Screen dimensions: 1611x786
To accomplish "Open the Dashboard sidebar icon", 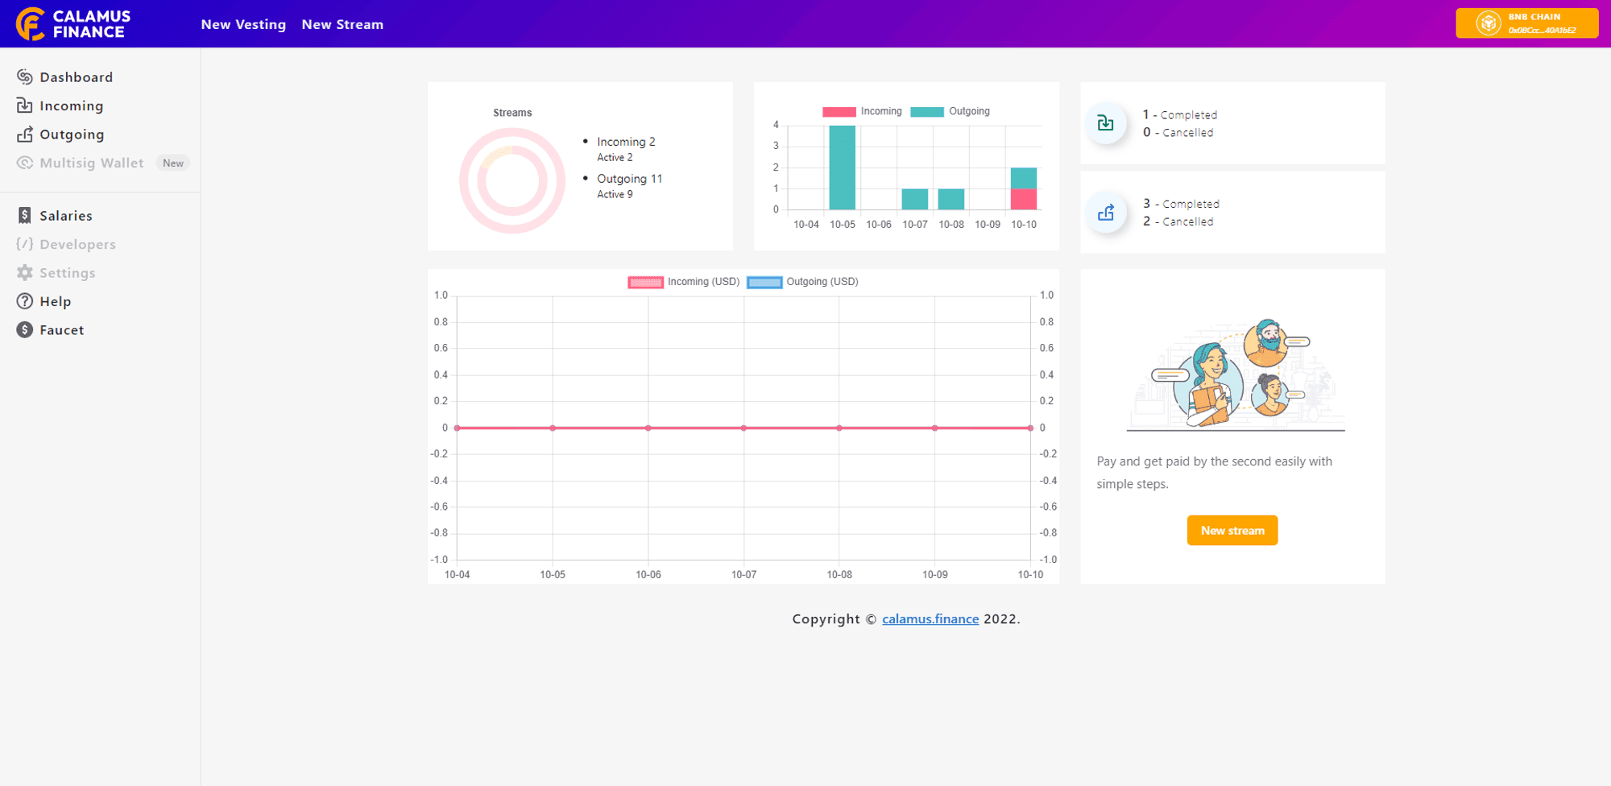I will coord(25,77).
